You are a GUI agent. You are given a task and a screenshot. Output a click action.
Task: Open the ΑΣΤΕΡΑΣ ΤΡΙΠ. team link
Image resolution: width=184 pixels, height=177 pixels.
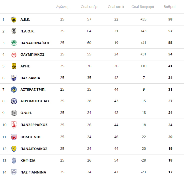[33, 89]
